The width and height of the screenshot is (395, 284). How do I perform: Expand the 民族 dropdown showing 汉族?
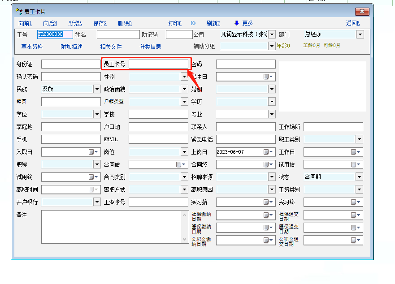(97, 89)
